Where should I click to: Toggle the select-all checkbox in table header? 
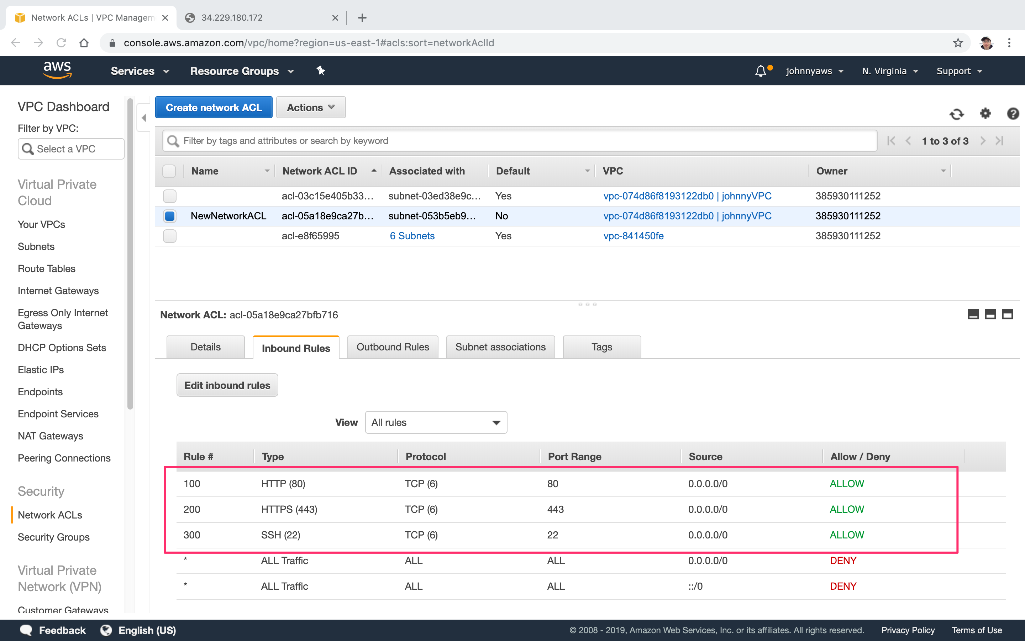coord(169,171)
